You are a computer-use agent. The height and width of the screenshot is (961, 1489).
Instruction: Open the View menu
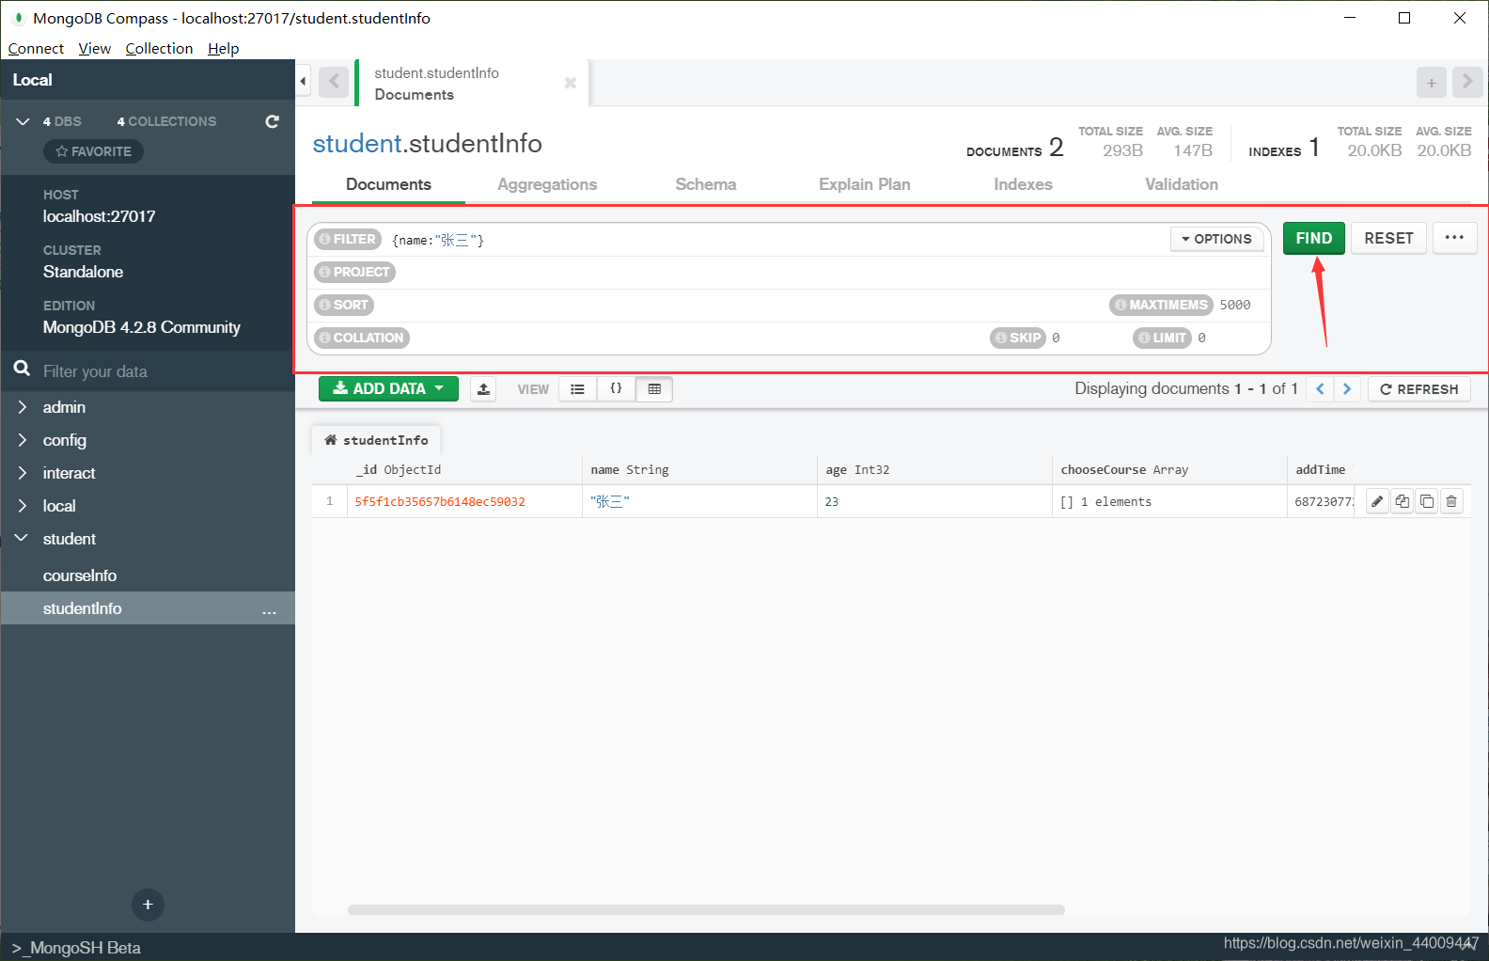coord(95,48)
